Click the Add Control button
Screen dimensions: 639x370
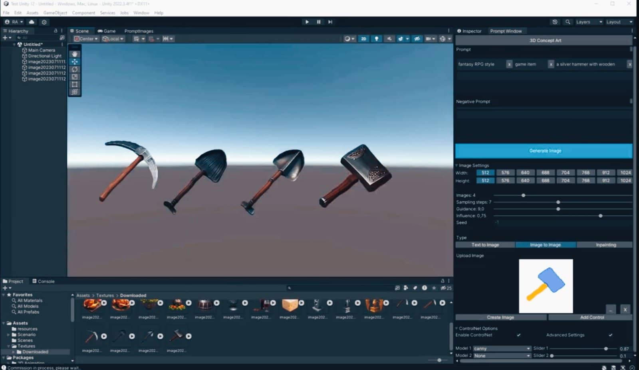click(x=591, y=317)
